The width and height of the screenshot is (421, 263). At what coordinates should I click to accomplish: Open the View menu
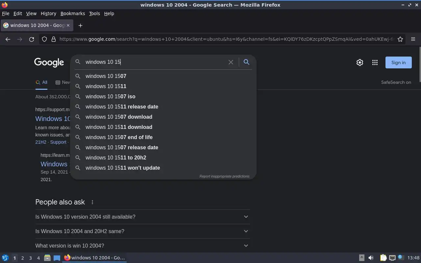click(x=31, y=13)
